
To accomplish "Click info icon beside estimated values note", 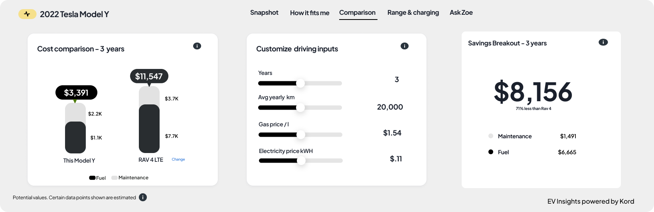I will tap(143, 197).
